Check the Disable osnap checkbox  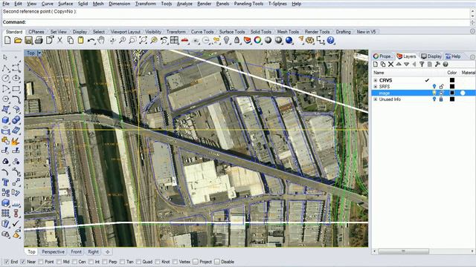coord(217,262)
